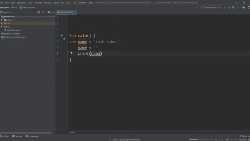Hide the Project panel with minus icon
This screenshot has width=250, height=141.
click(53, 12)
